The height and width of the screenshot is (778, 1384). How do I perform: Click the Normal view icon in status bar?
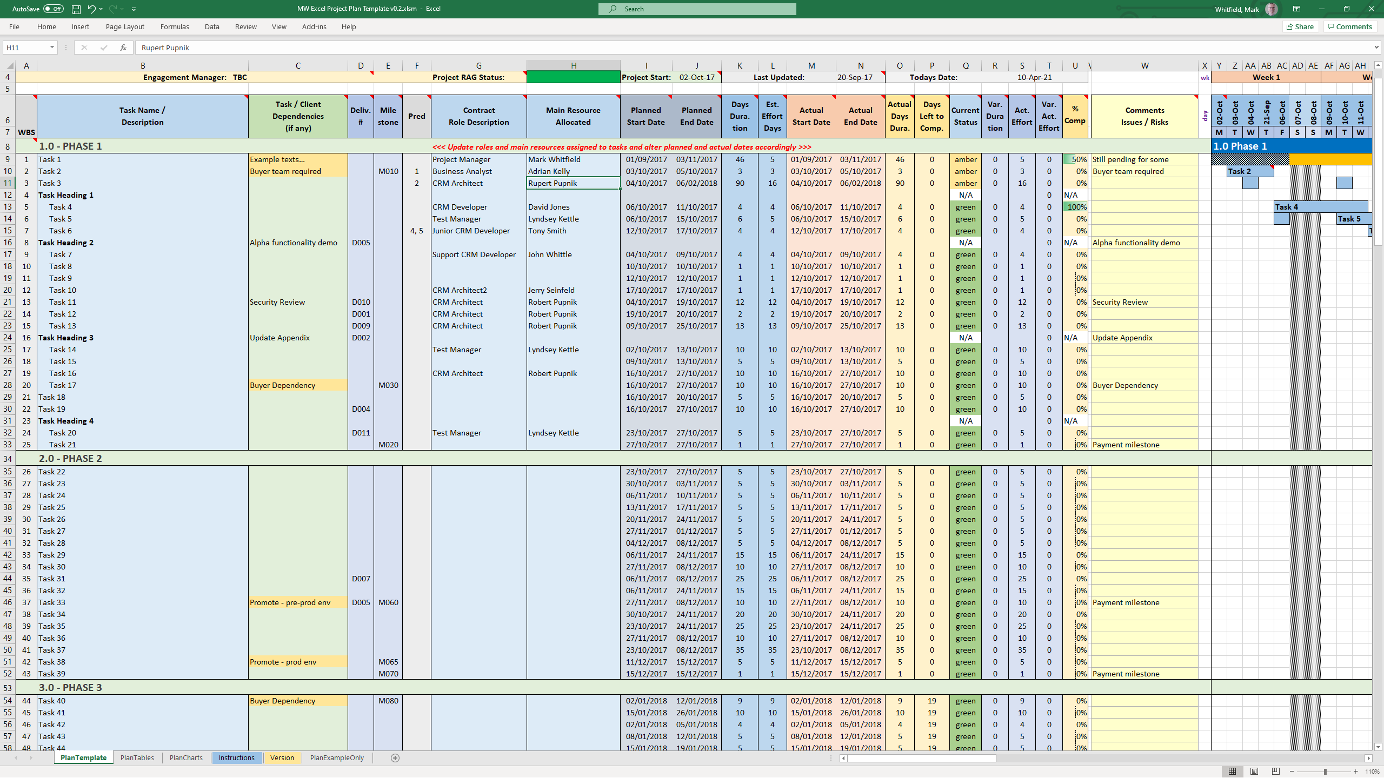1232,770
